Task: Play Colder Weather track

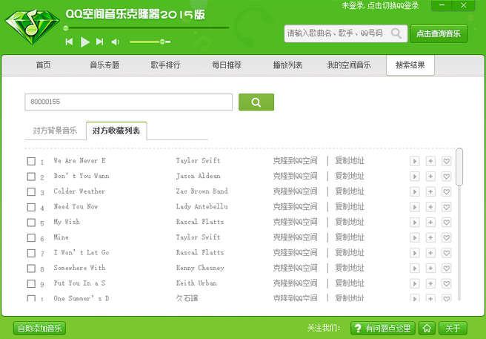Action: (414, 191)
